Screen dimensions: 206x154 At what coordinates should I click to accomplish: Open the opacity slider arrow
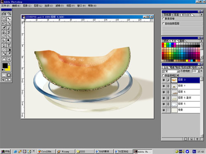tap(199, 71)
